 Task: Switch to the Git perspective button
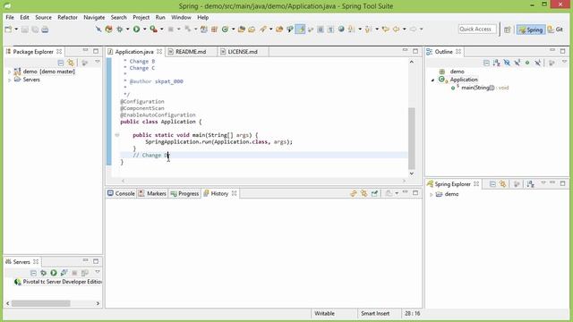pos(555,30)
